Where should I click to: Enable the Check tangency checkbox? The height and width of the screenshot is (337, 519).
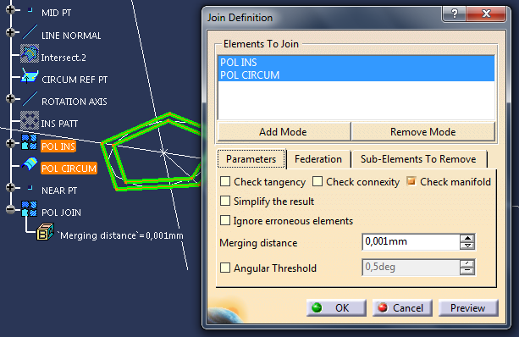[x=225, y=181]
